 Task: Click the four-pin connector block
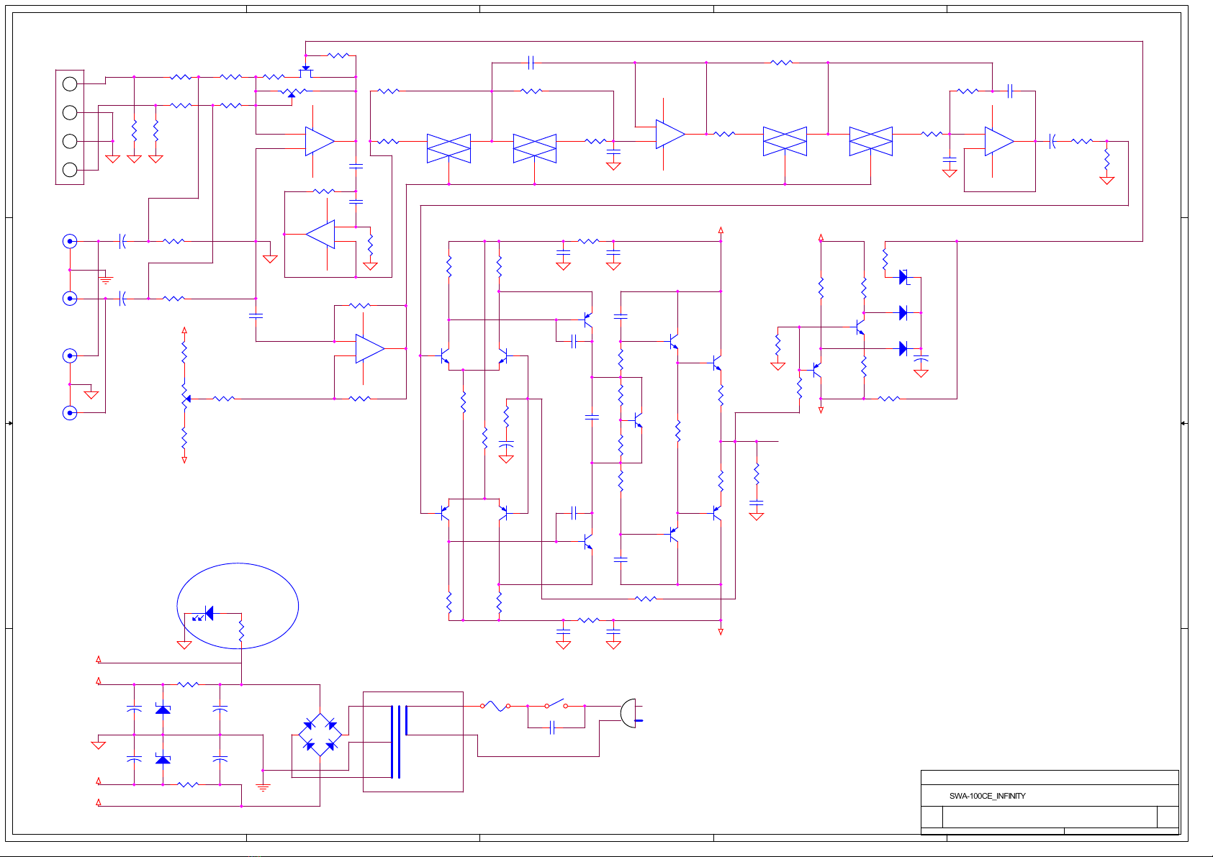[70, 127]
